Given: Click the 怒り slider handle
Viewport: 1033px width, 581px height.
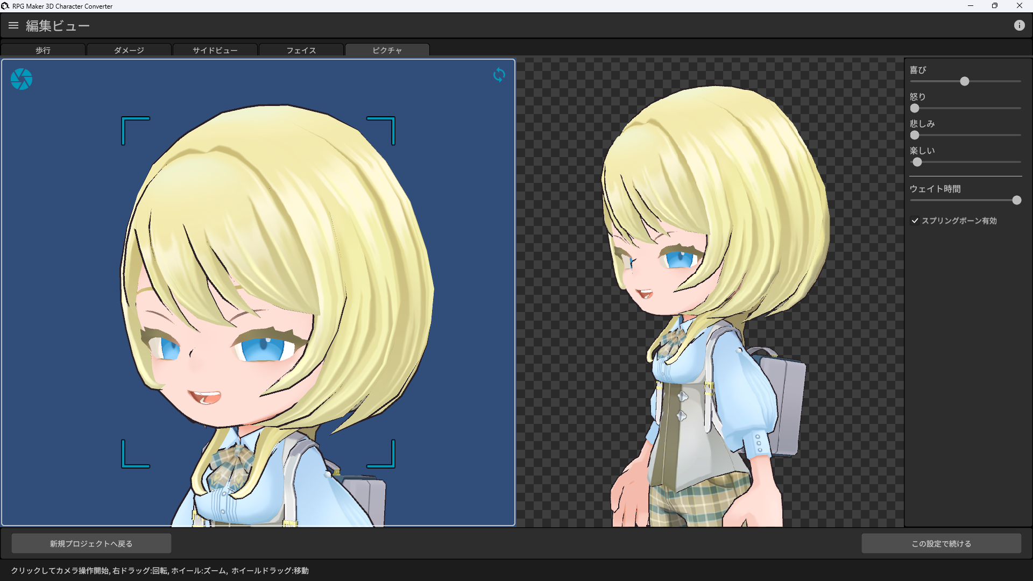Looking at the screenshot, I should click(x=915, y=108).
